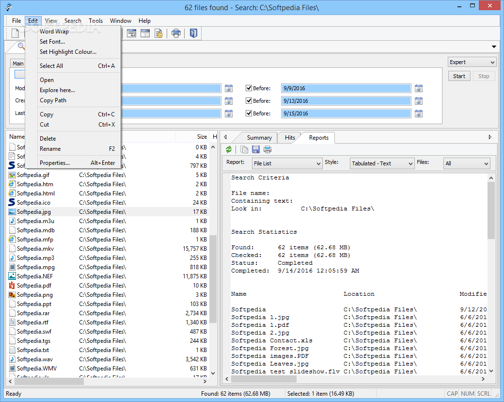Select the Softpedia.jpg row
Viewport: 504px width, 402px height.
click(x=108, y=211)
